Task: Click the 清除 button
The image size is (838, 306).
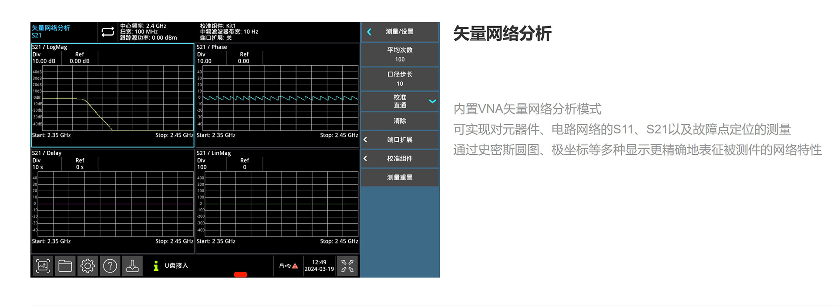Action: tap(400, 121)
